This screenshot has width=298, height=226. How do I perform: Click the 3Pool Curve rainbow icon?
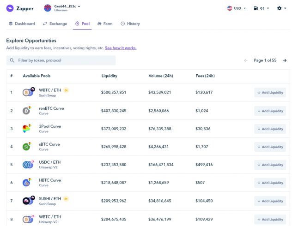[x=27, y=129]
